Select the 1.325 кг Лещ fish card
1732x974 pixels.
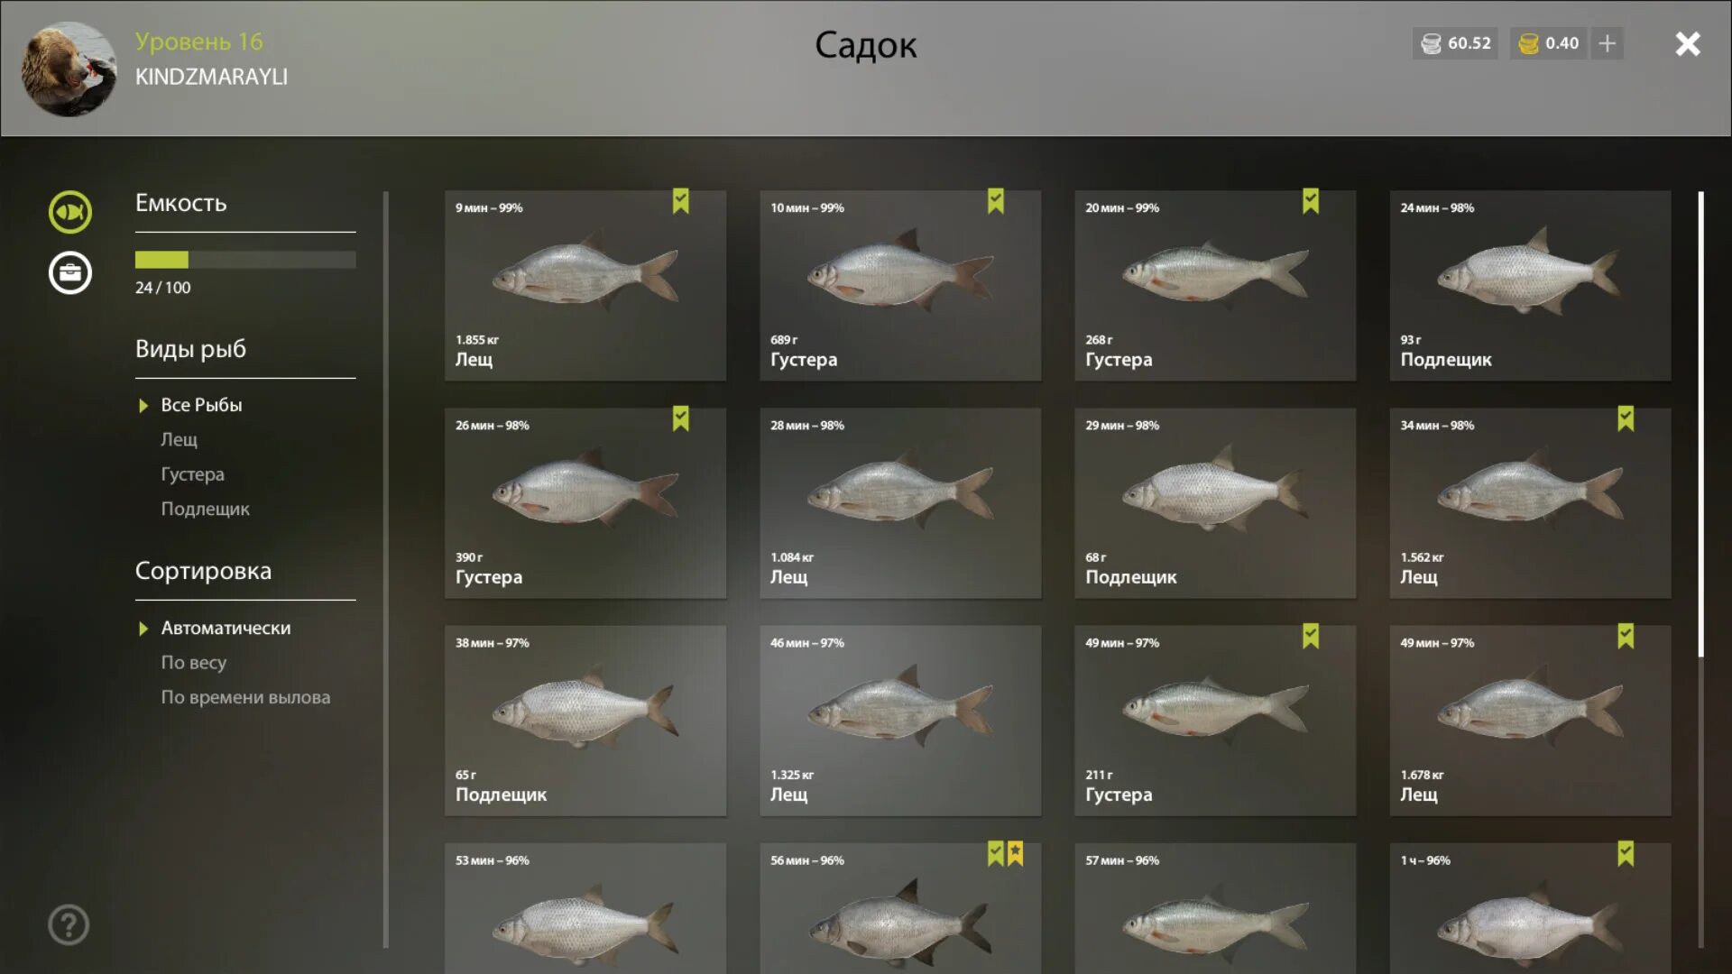pyautogui.click(x=899, y=721)
